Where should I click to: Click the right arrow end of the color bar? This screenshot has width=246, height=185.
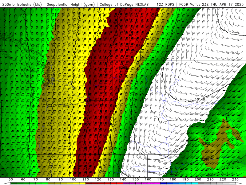pos(239,183)
